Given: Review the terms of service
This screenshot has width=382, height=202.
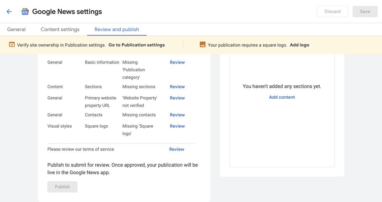Looking at the screenshot, I should coord(177,149).
